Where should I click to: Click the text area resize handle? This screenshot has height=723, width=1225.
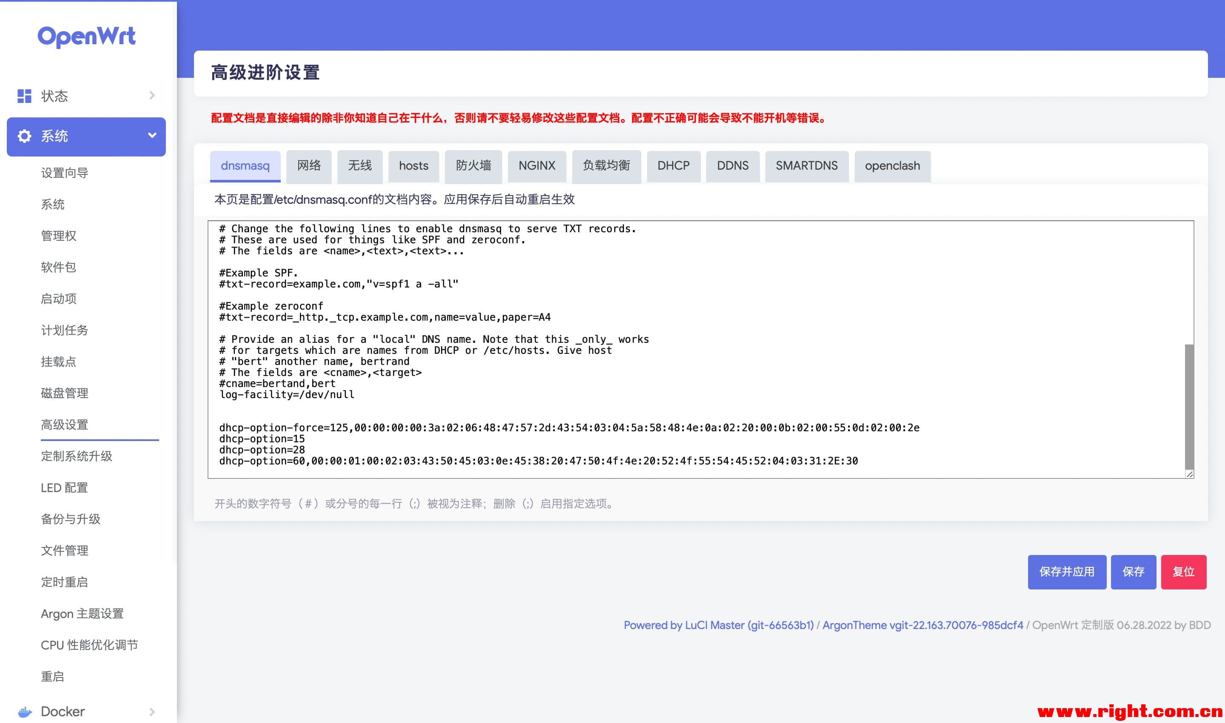coord(1189,474)
